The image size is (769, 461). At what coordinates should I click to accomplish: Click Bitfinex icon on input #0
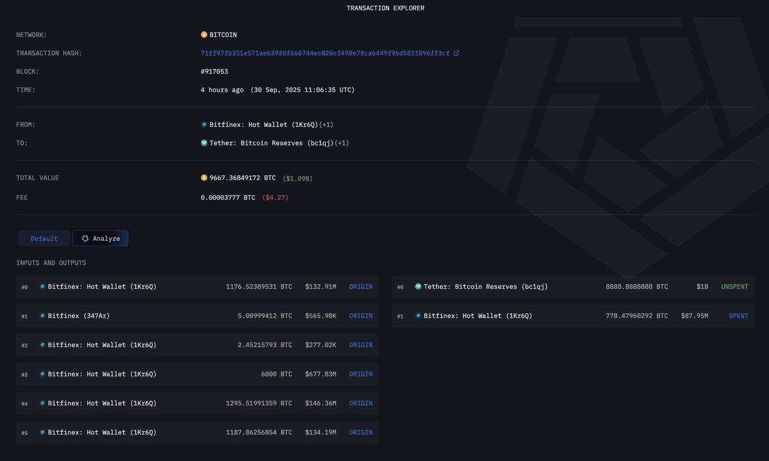tap(42, 287)
